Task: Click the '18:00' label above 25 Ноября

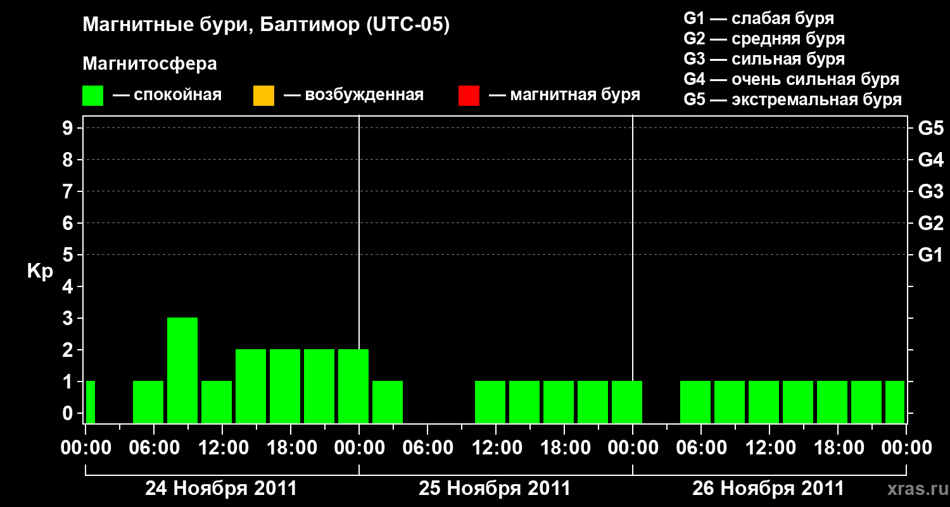Action: (564, 448)
